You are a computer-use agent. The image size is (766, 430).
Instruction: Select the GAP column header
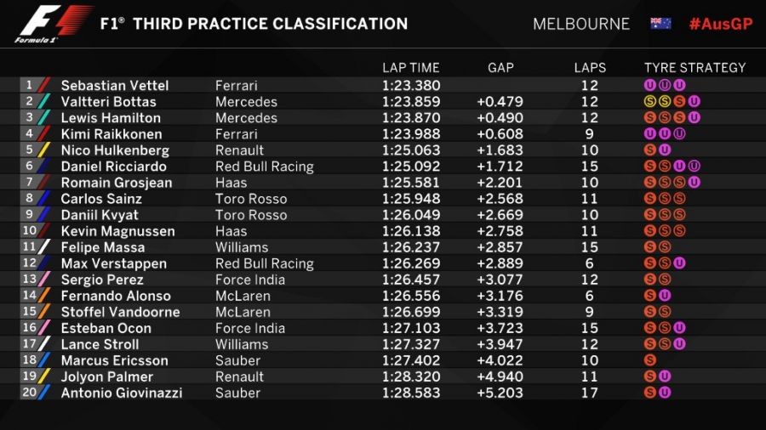pos(500,68)
